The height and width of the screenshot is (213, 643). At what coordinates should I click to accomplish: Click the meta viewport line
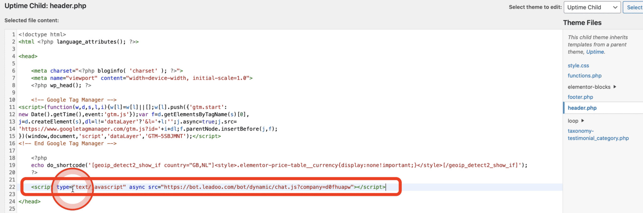click(x=142, y=78)
